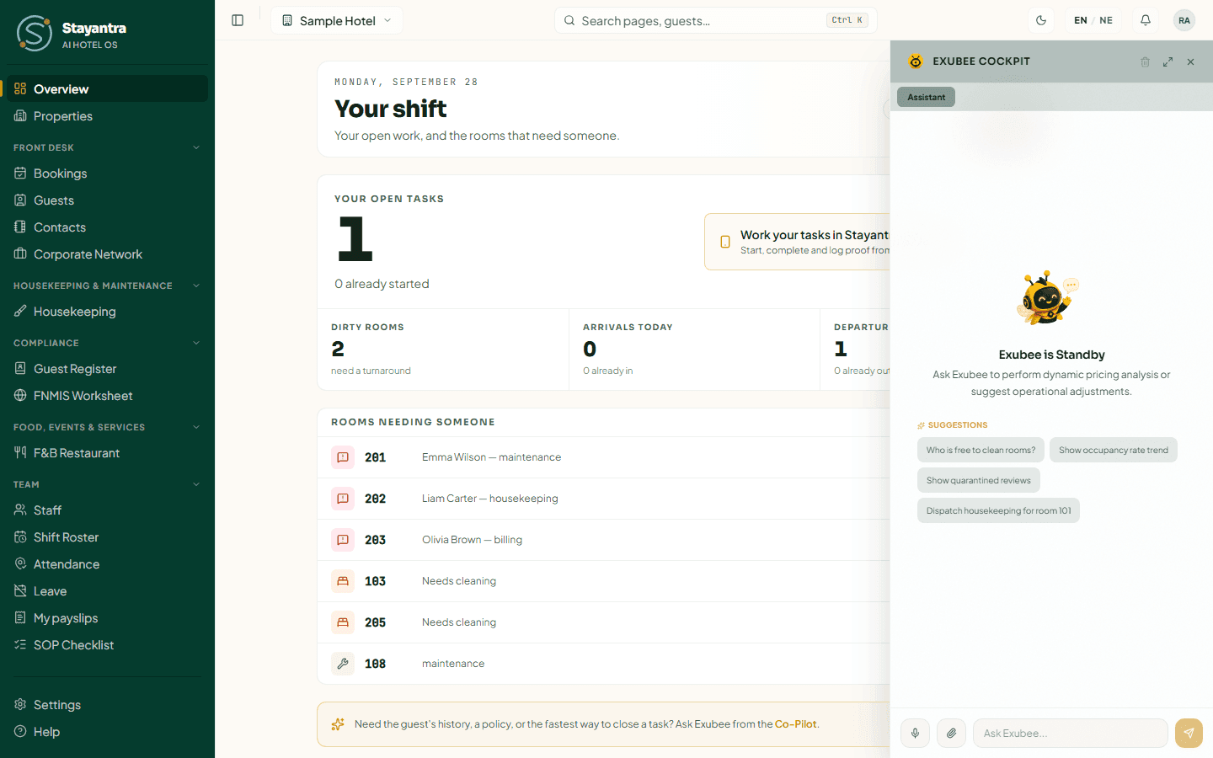Click 'Who is free to clean rooms?' suggestion
The width and height of the screenshot is (1213, 758).
981,450
